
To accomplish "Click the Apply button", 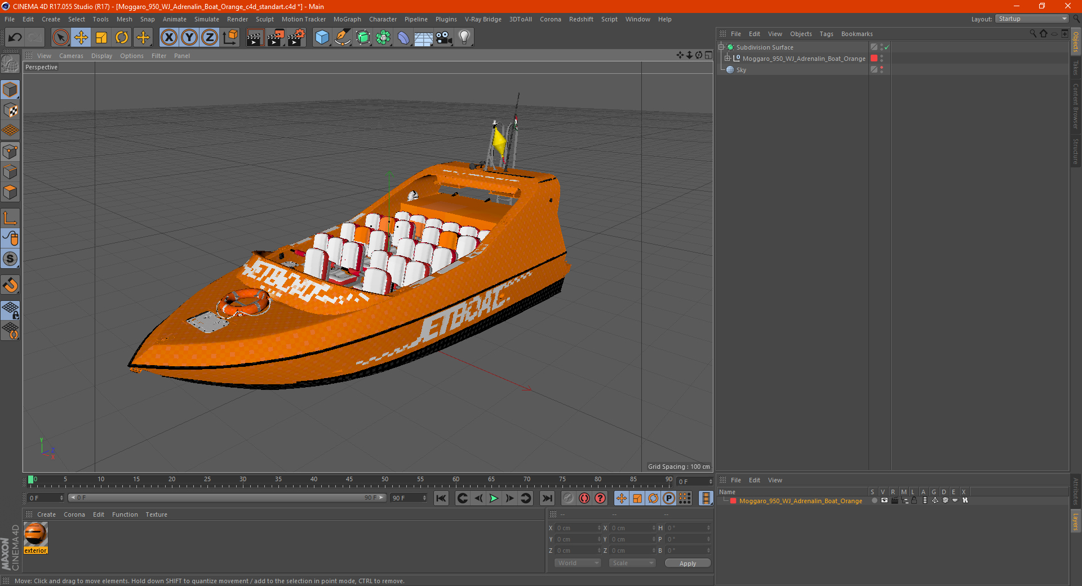I will coord(688,563).
